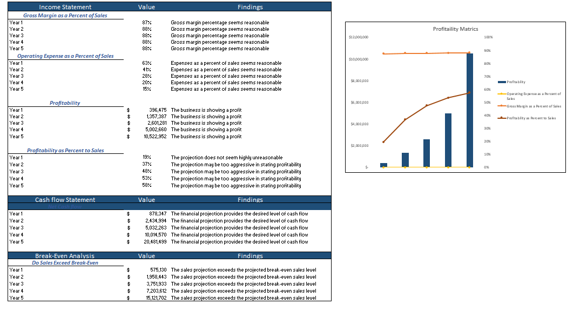Select the Profitability legend entry in chart
This screenshot has height=311, width=580.
tap(515, 82)
